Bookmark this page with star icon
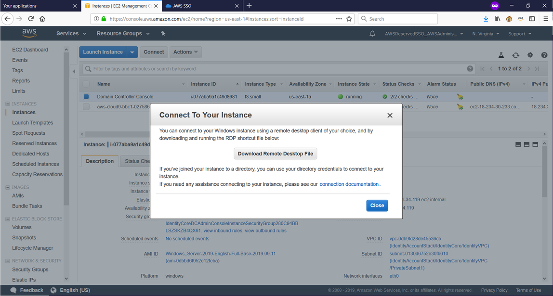Screen dimensions: 553x296 pyautogui.click(x=349, y=19)
